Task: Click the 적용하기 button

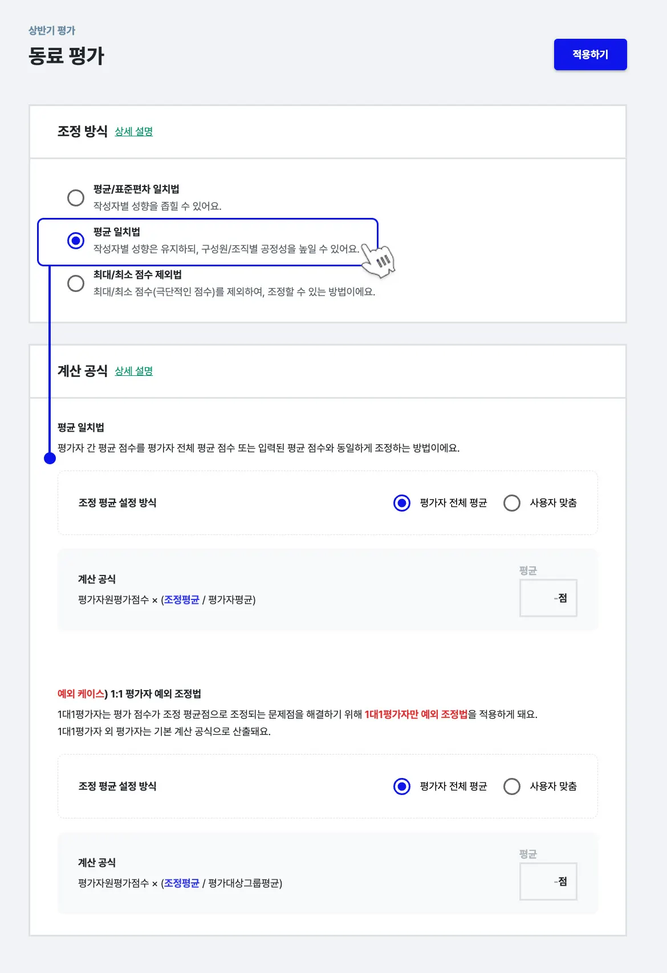Action: [x=590, y=55]
